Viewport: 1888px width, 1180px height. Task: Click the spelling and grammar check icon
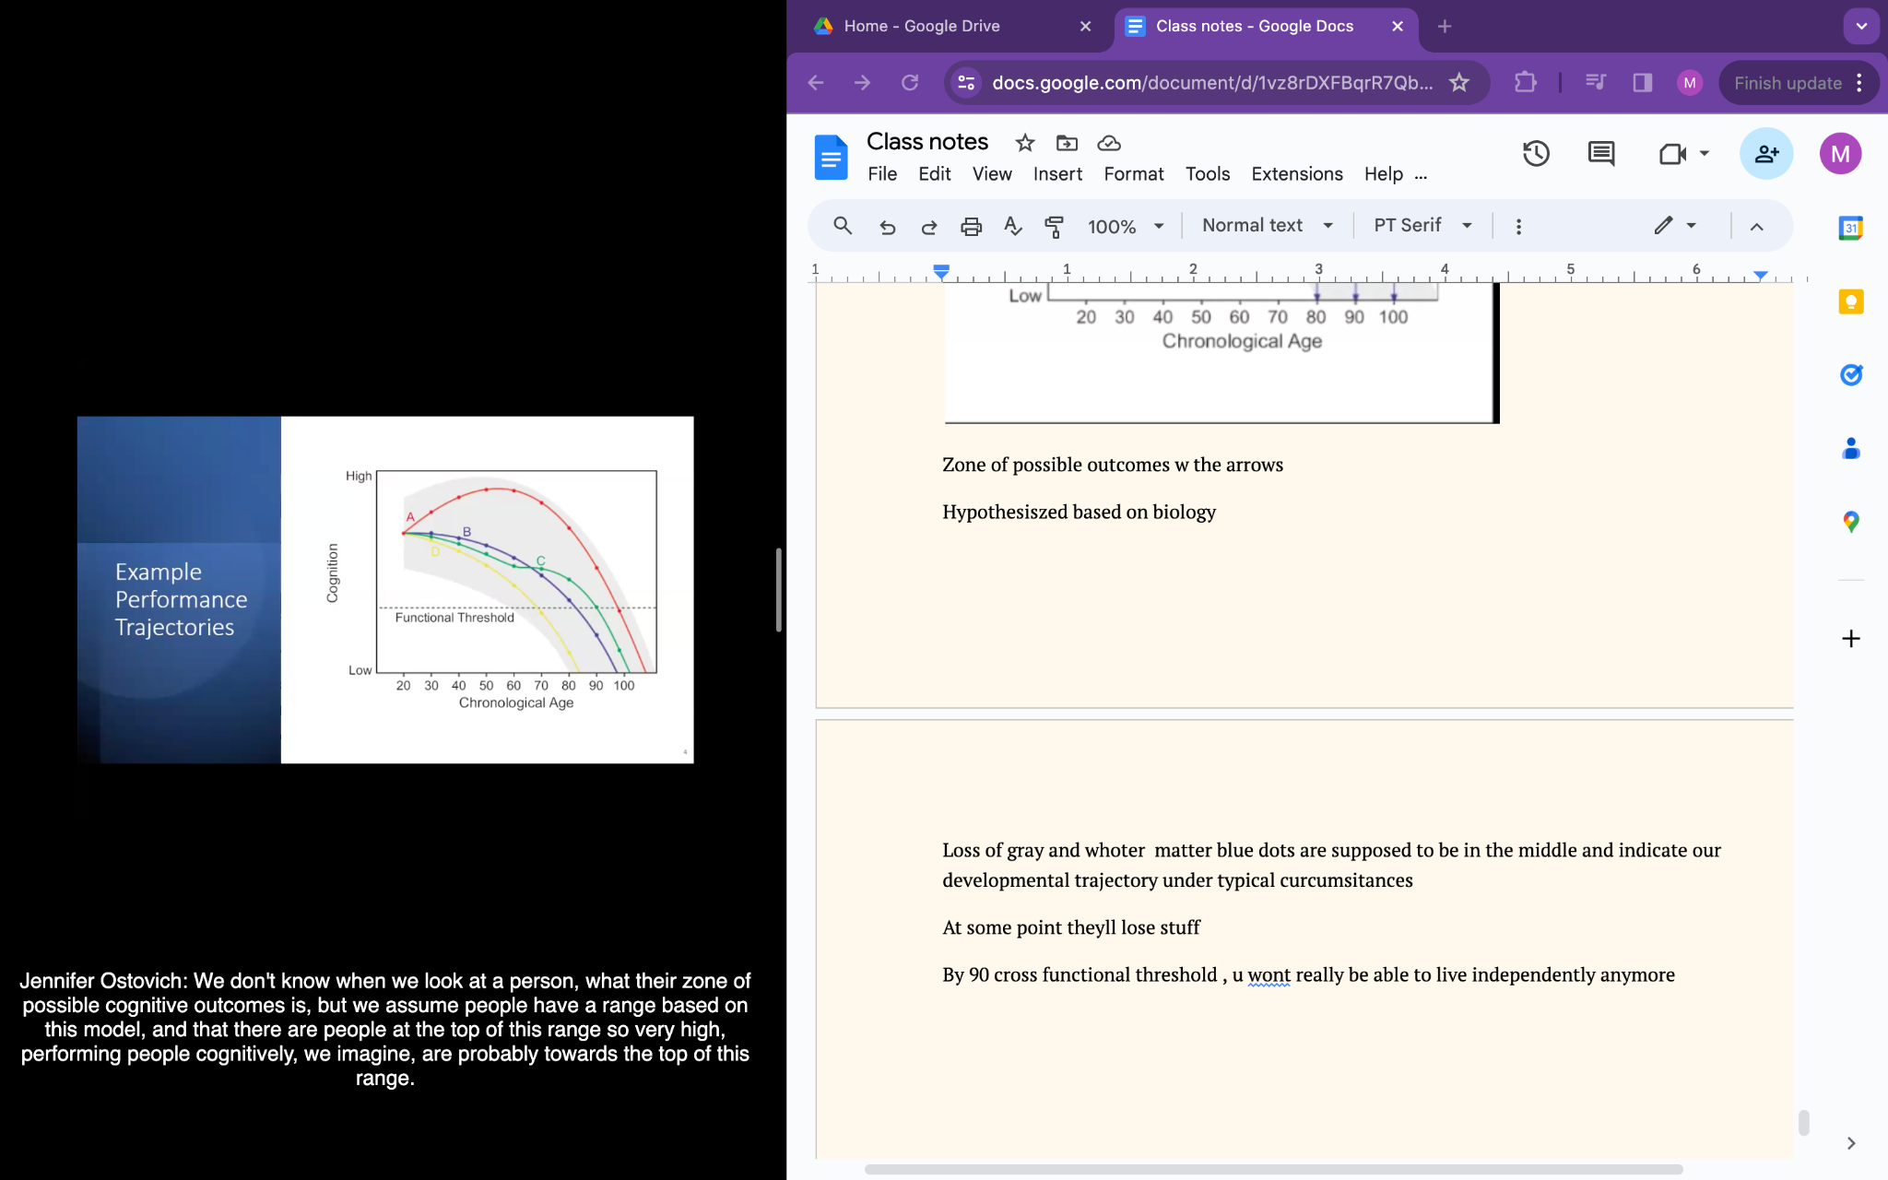[x=1012, y=226]
